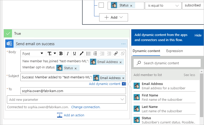Toggle bold formatting in email body
The width and height of the screenshot is (204, 125).
(61, 54)
